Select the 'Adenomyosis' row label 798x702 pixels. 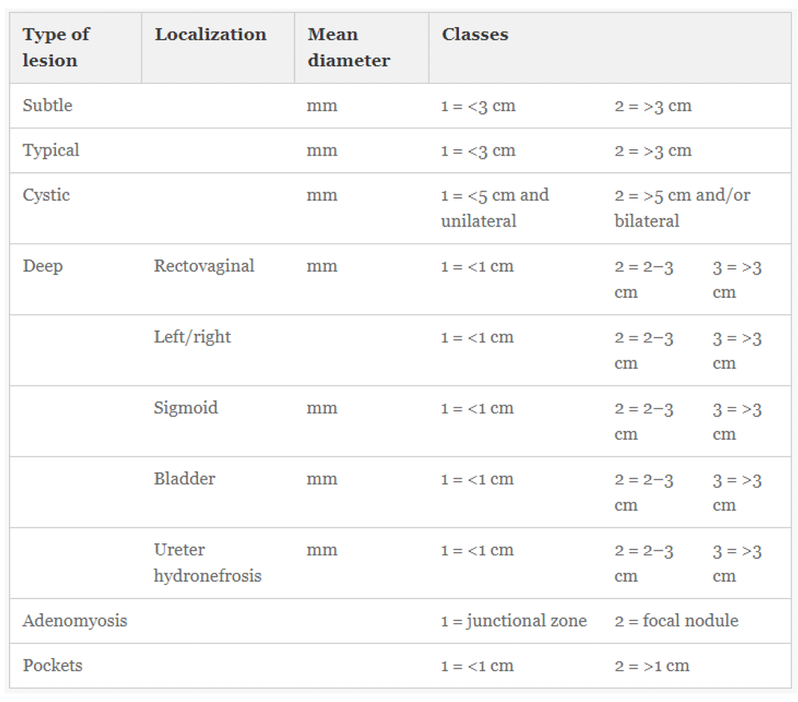(75, 621)
